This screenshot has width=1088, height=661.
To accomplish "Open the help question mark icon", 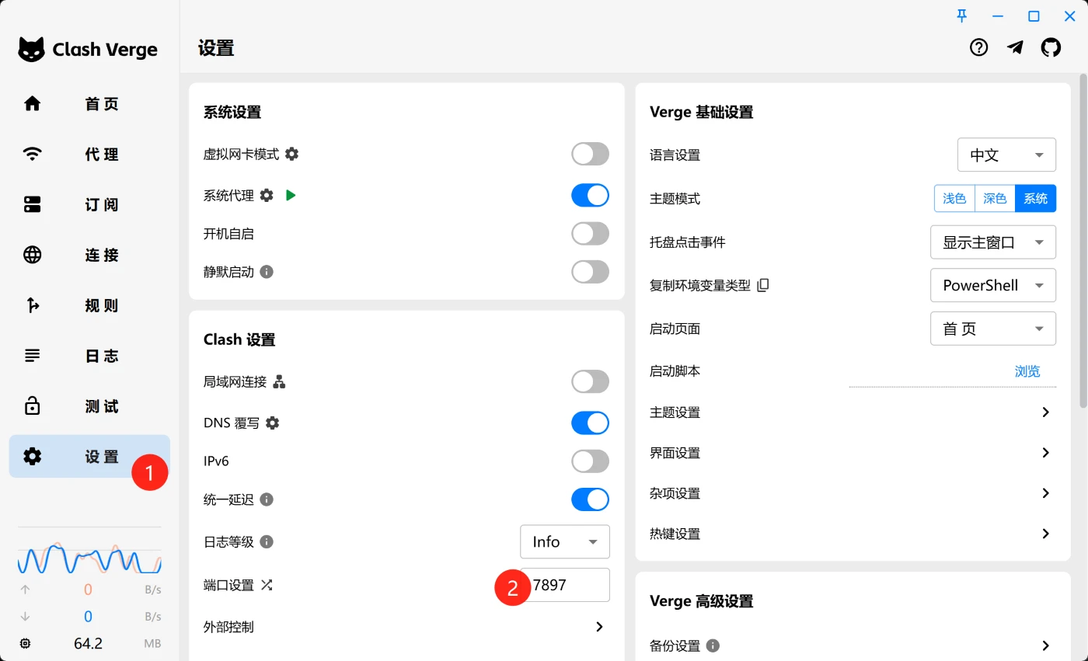I will pyautogui.click(x=979, y=47).
